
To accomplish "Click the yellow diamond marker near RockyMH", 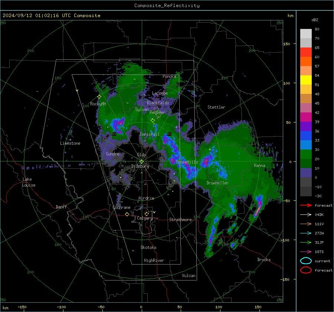I will [99, 97].
